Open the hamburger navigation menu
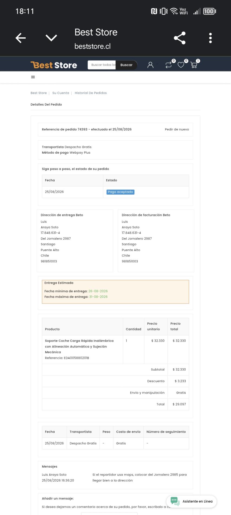Image resolution: width=231 pixels, height=515 pixels. pos(33,77)
